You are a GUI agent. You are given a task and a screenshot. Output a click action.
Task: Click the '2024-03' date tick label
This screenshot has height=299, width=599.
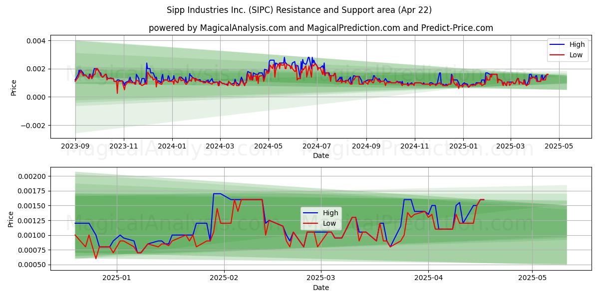coord(220,147)
